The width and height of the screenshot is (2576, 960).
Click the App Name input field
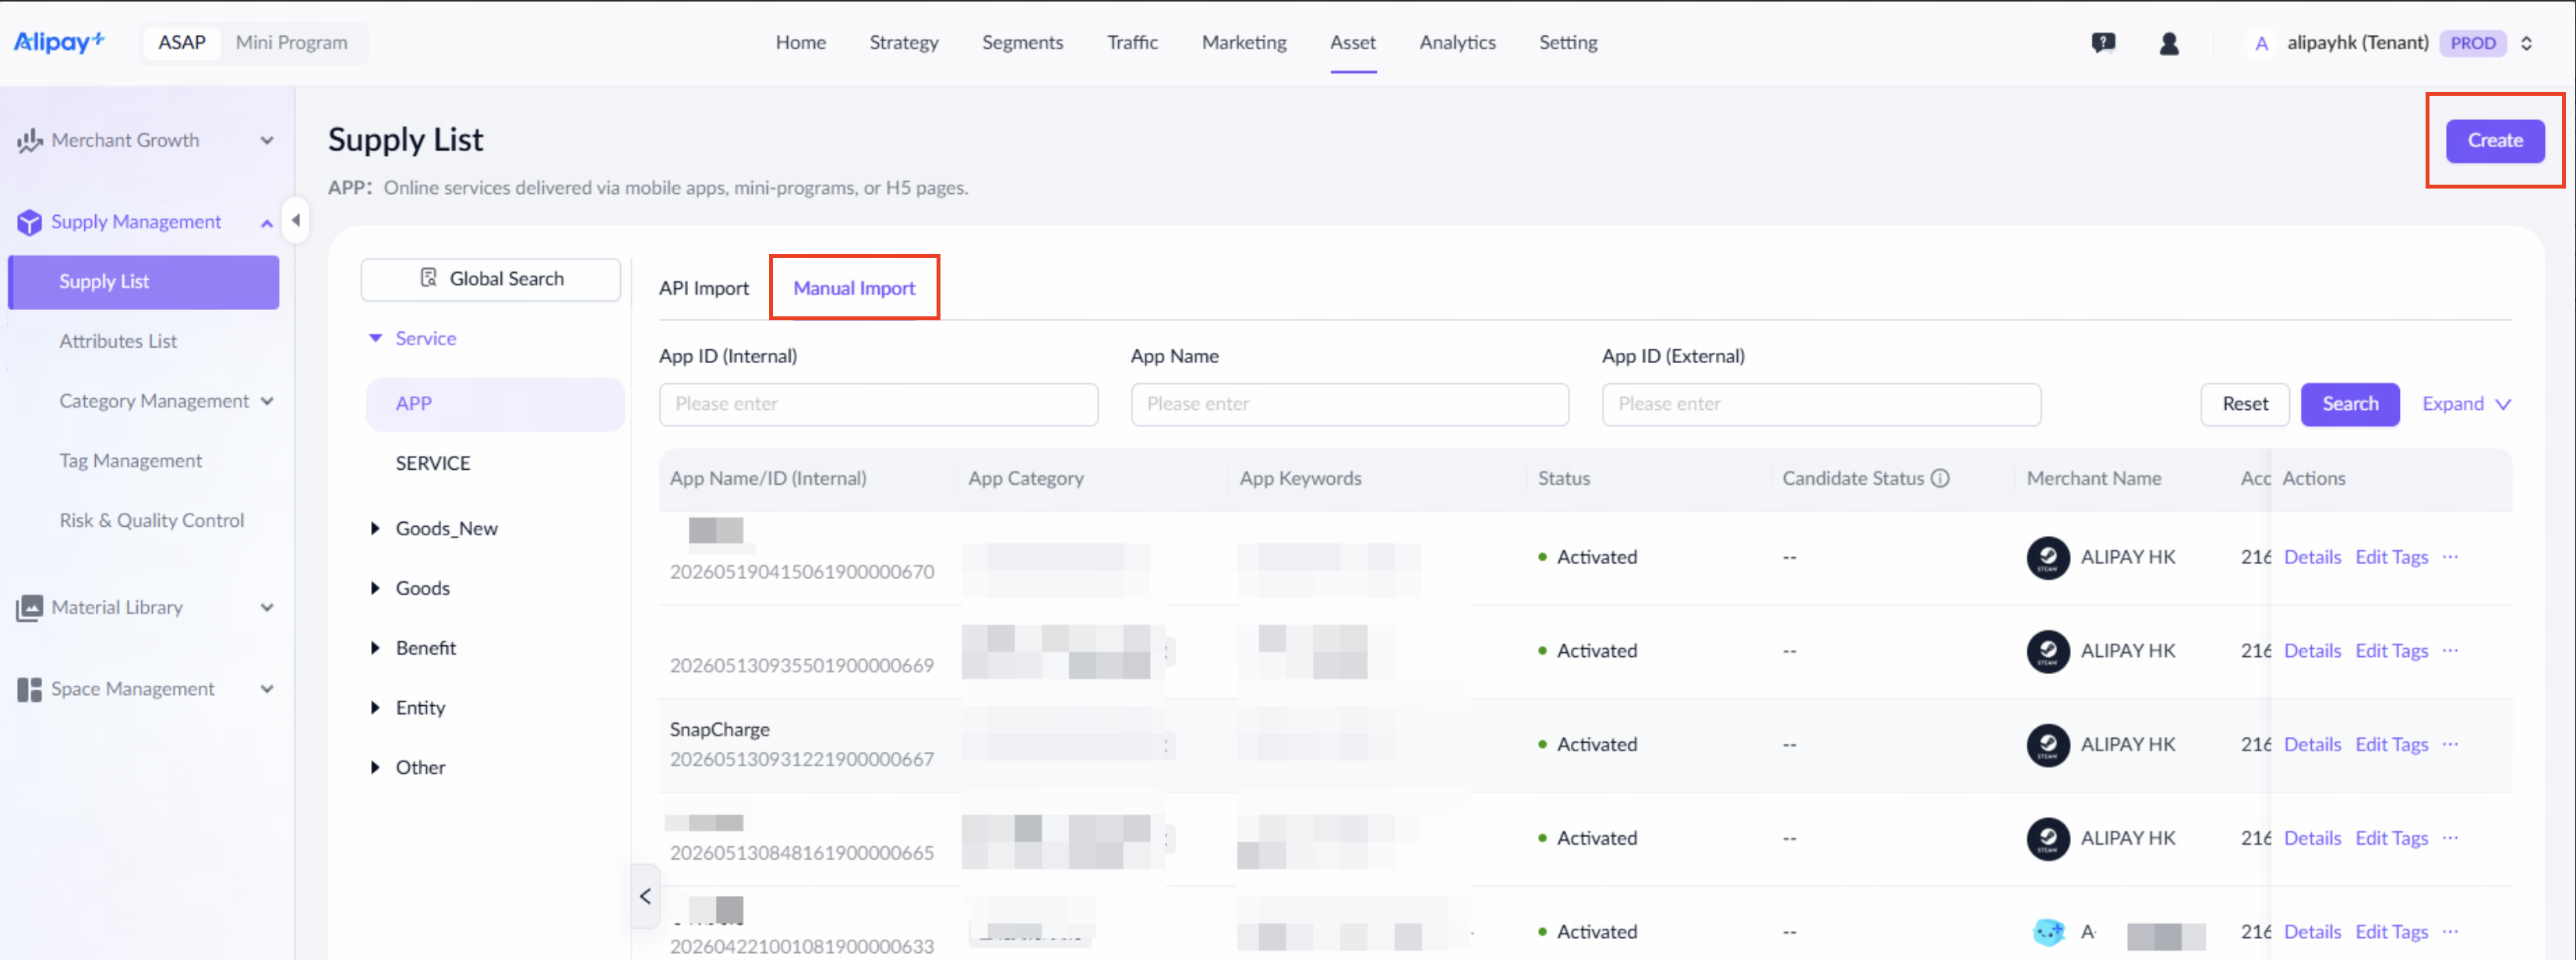click(x=1349, y=404)
